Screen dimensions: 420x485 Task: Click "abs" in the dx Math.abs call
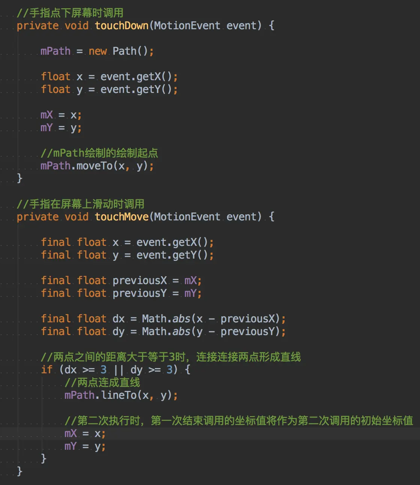pos(181,319)
